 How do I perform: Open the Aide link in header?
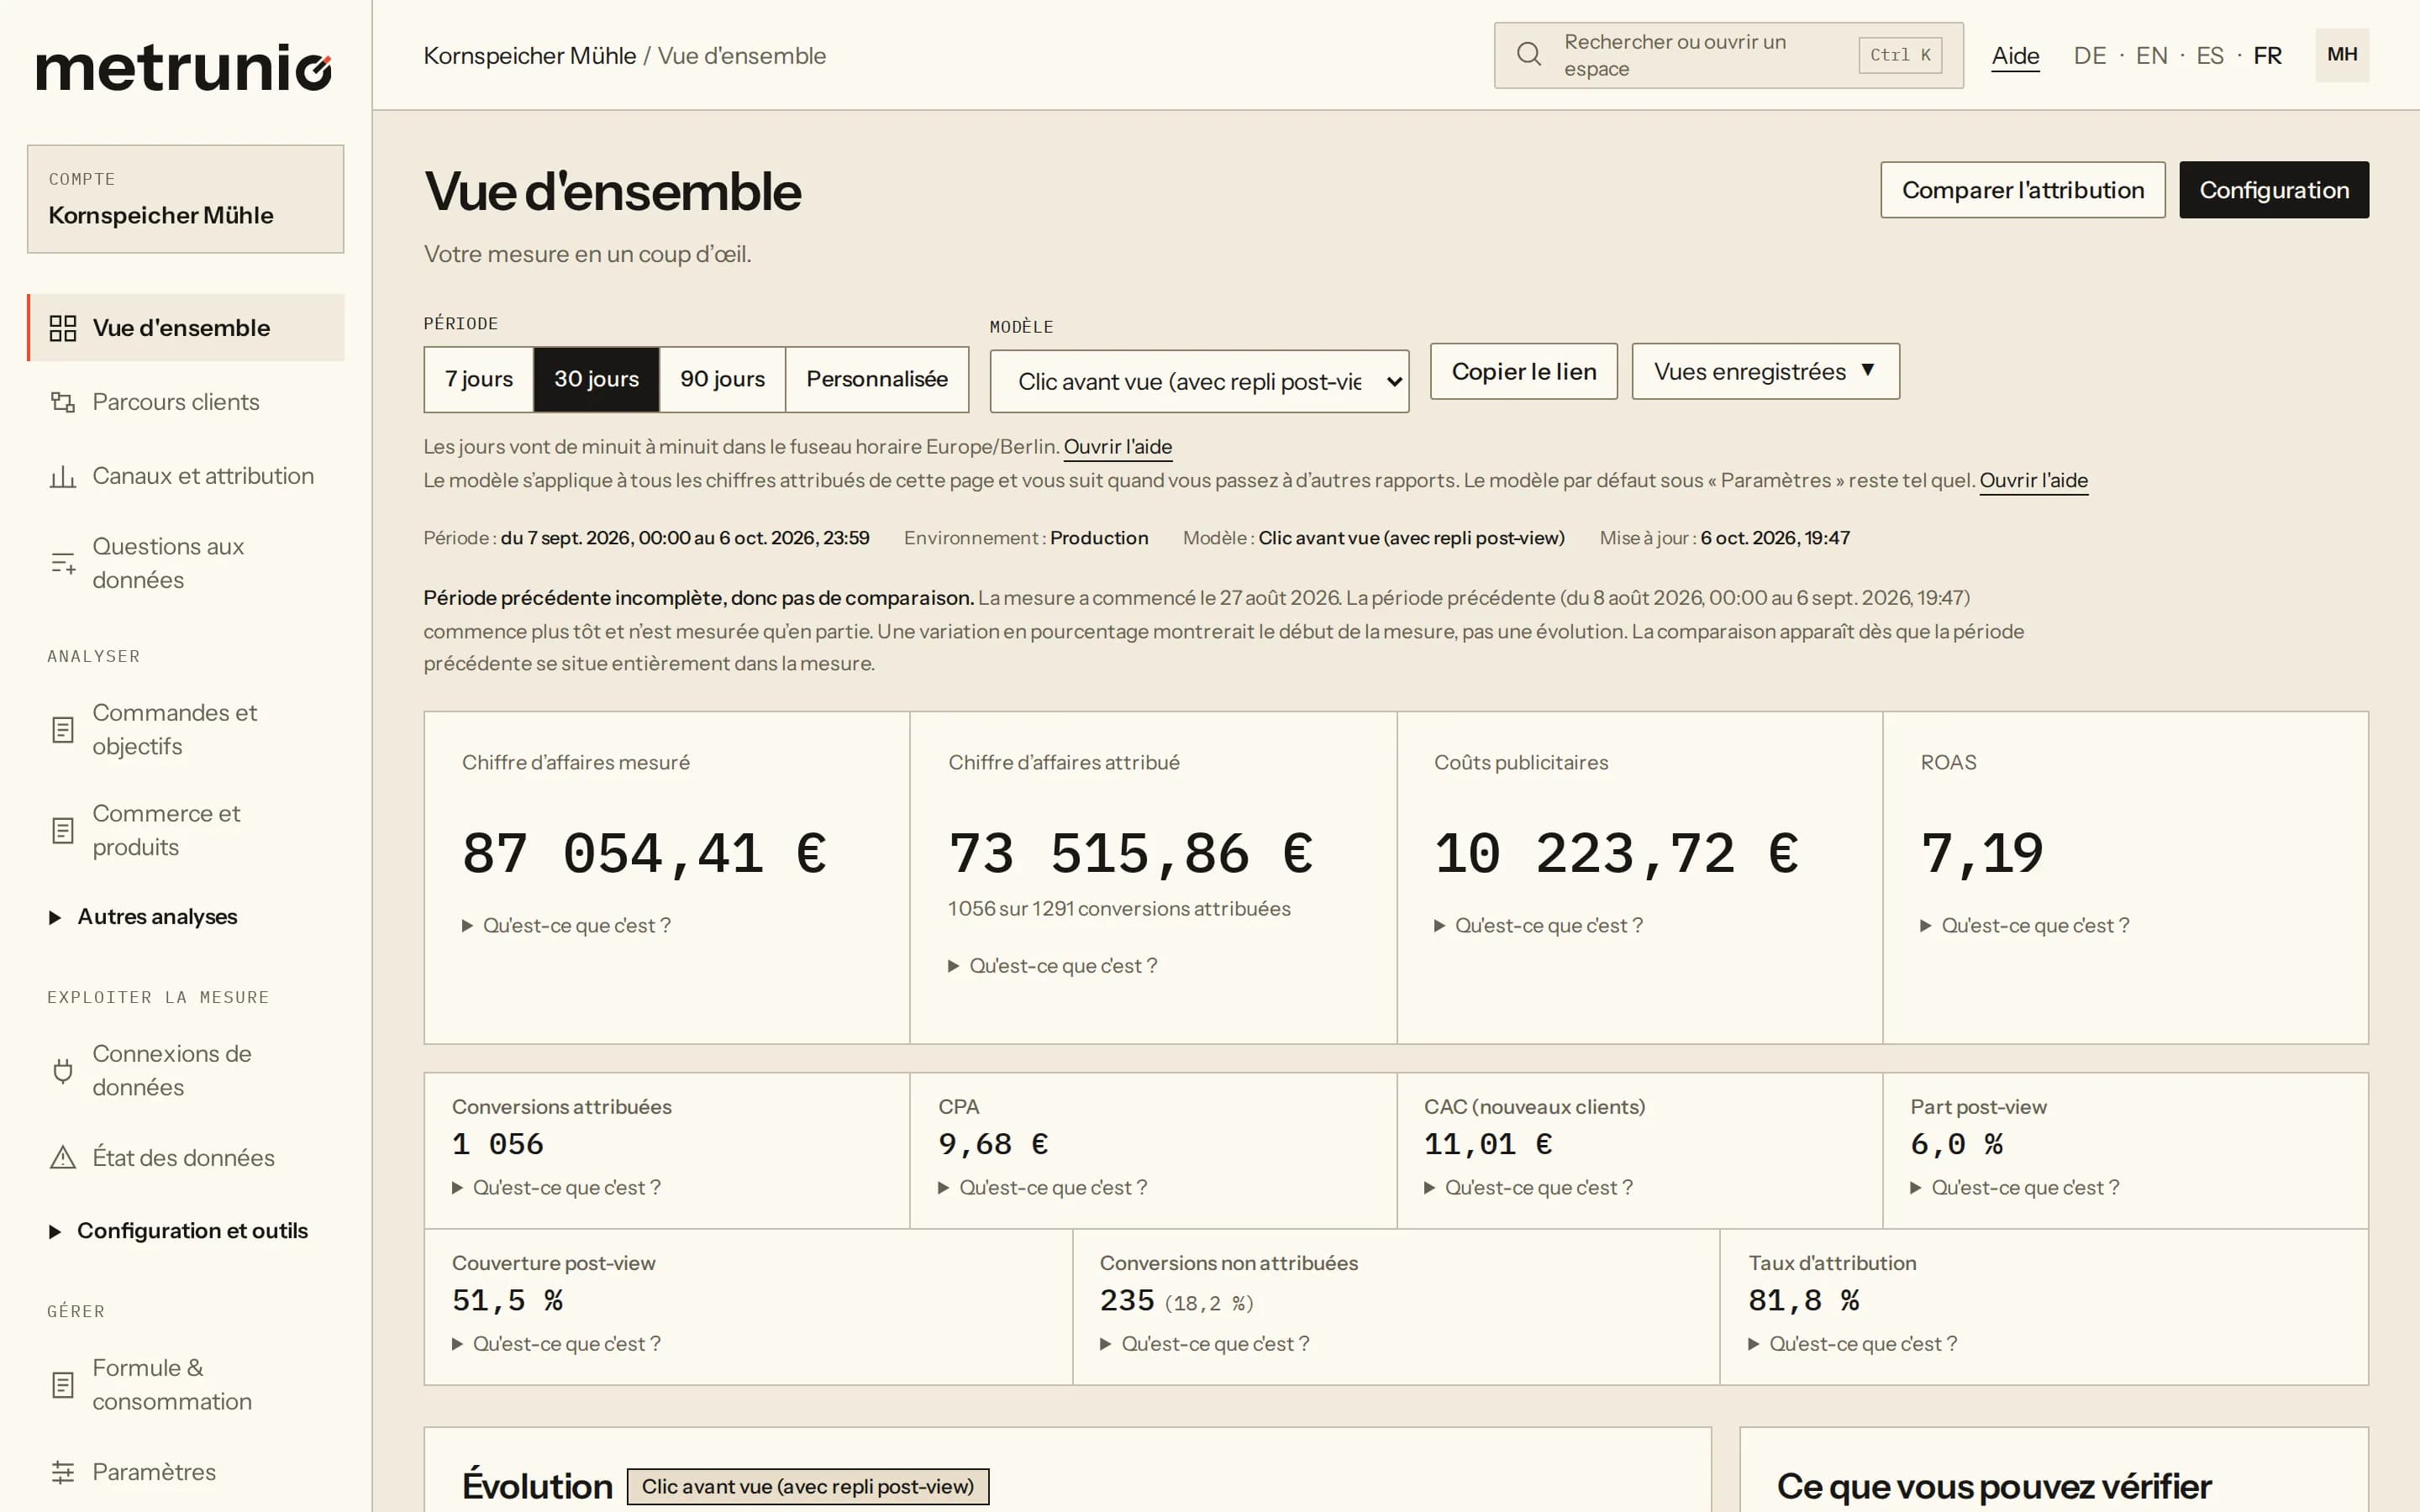[x=2015, y=56]
